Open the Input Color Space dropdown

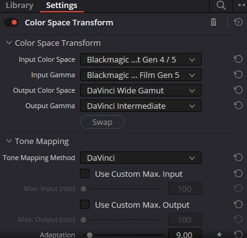coord(141,59)
